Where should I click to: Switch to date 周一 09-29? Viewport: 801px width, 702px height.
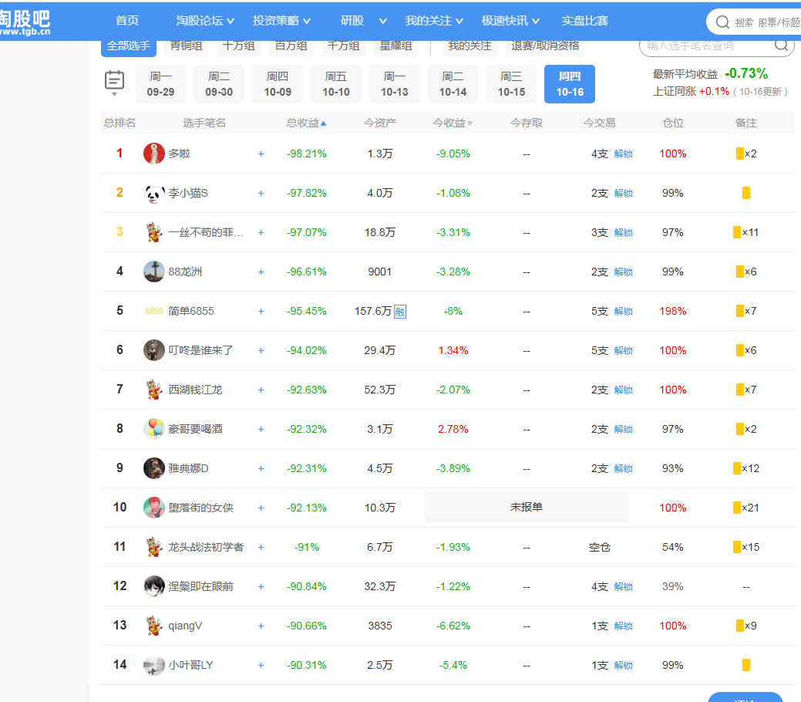pyautogui.click(x=160, y=84)
